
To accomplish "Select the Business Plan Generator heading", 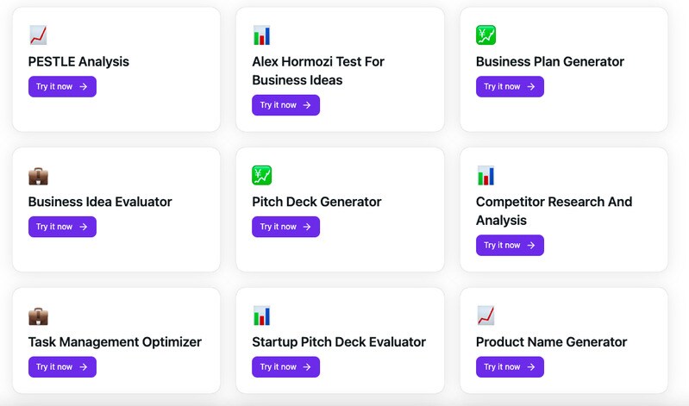I will (549, 62).
